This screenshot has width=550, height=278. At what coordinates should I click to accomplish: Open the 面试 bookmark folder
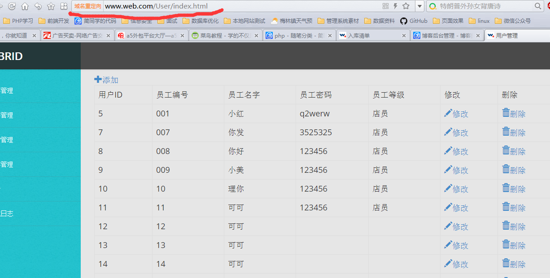tap(167, 21)
